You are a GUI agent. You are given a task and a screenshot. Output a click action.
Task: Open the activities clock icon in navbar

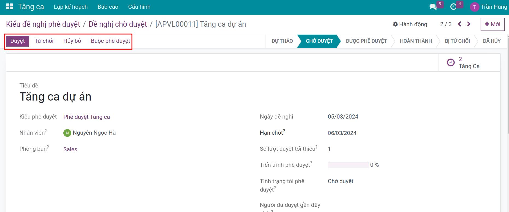pyautogui.click(x=453, y=7)
